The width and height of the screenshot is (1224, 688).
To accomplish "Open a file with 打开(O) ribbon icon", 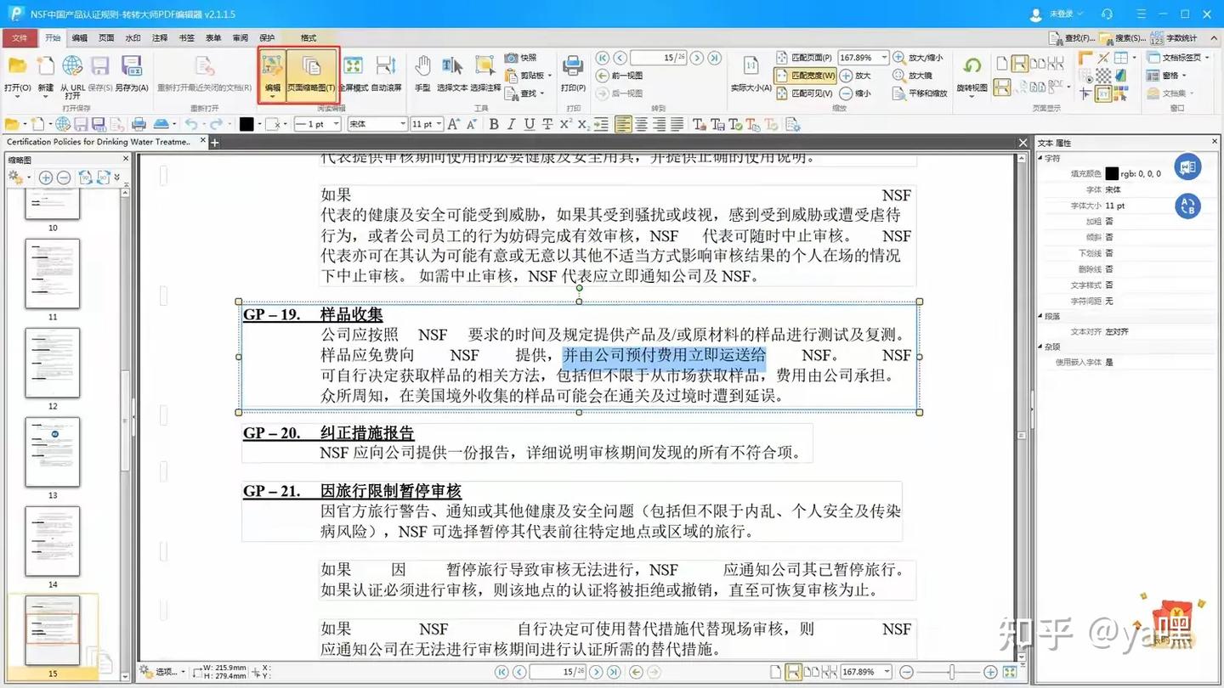I will tap(17, 66).
